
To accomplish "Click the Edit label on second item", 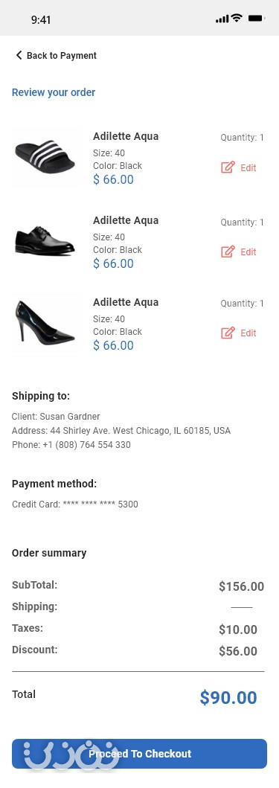I will (x=248, y=252).
